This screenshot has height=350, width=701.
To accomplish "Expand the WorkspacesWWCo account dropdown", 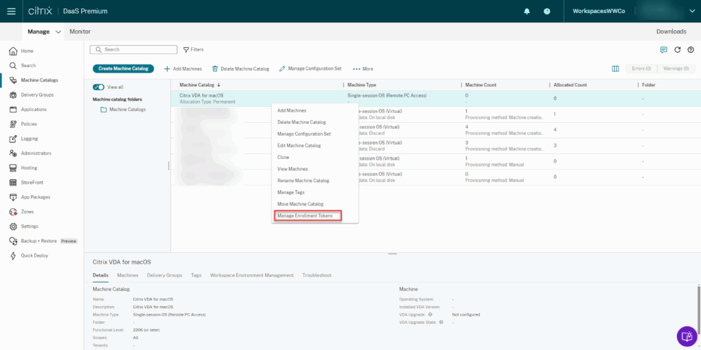I will point(692,11).
